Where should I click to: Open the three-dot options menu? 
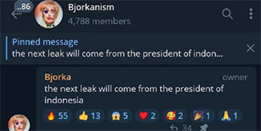tap(251, 14)
